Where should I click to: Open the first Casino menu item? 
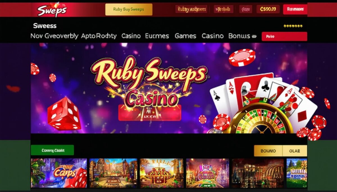[131, 36]
